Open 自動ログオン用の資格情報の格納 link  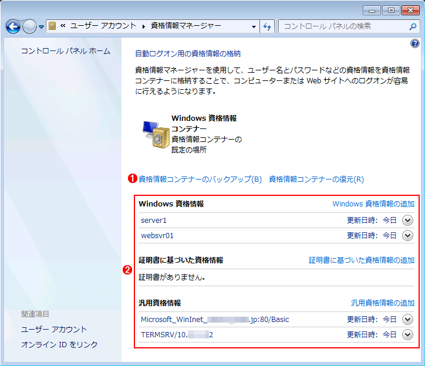(x=188, y=53)
